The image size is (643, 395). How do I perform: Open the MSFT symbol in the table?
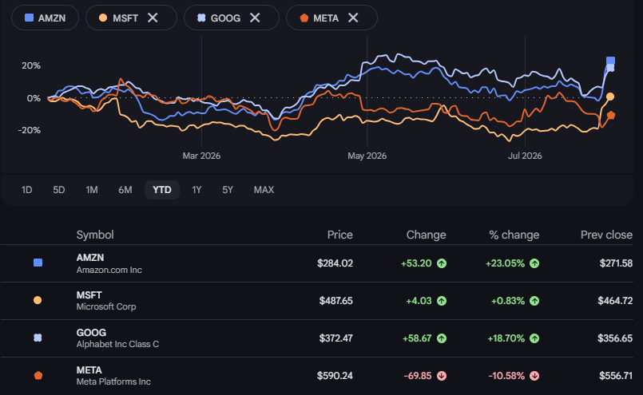(x=89, y=295)
